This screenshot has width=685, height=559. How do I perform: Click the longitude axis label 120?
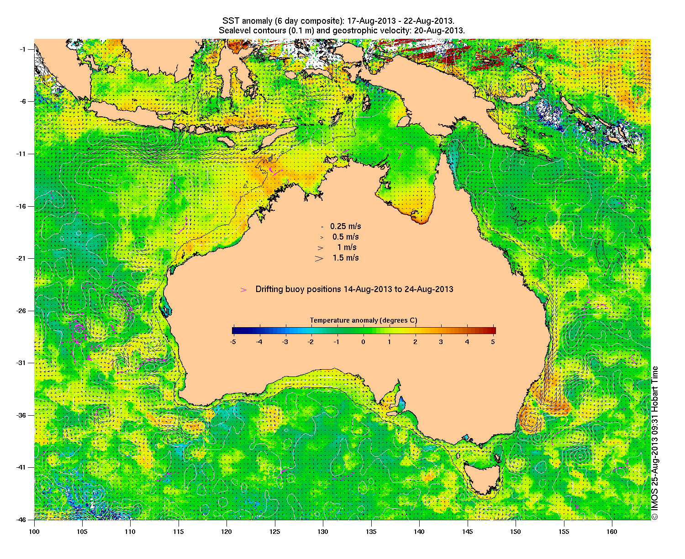tap(227, 532)
